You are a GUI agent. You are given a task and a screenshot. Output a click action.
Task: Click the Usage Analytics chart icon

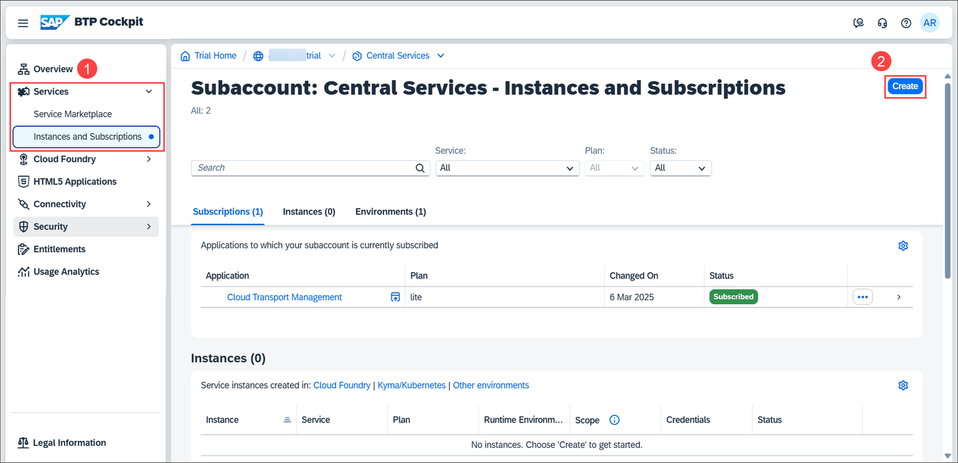(x=24, y=272)
